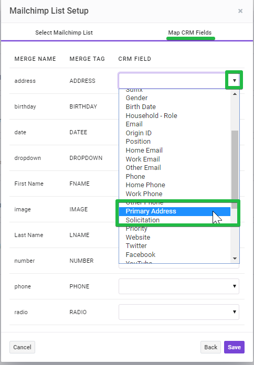
Task: Click the DROPDOWN merge tag text
Action: pyautogui.click(x=86, y=158)
